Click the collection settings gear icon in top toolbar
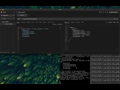Image resolution: width=120 pixels, height=90 pixels. click(x=107, y=12)
